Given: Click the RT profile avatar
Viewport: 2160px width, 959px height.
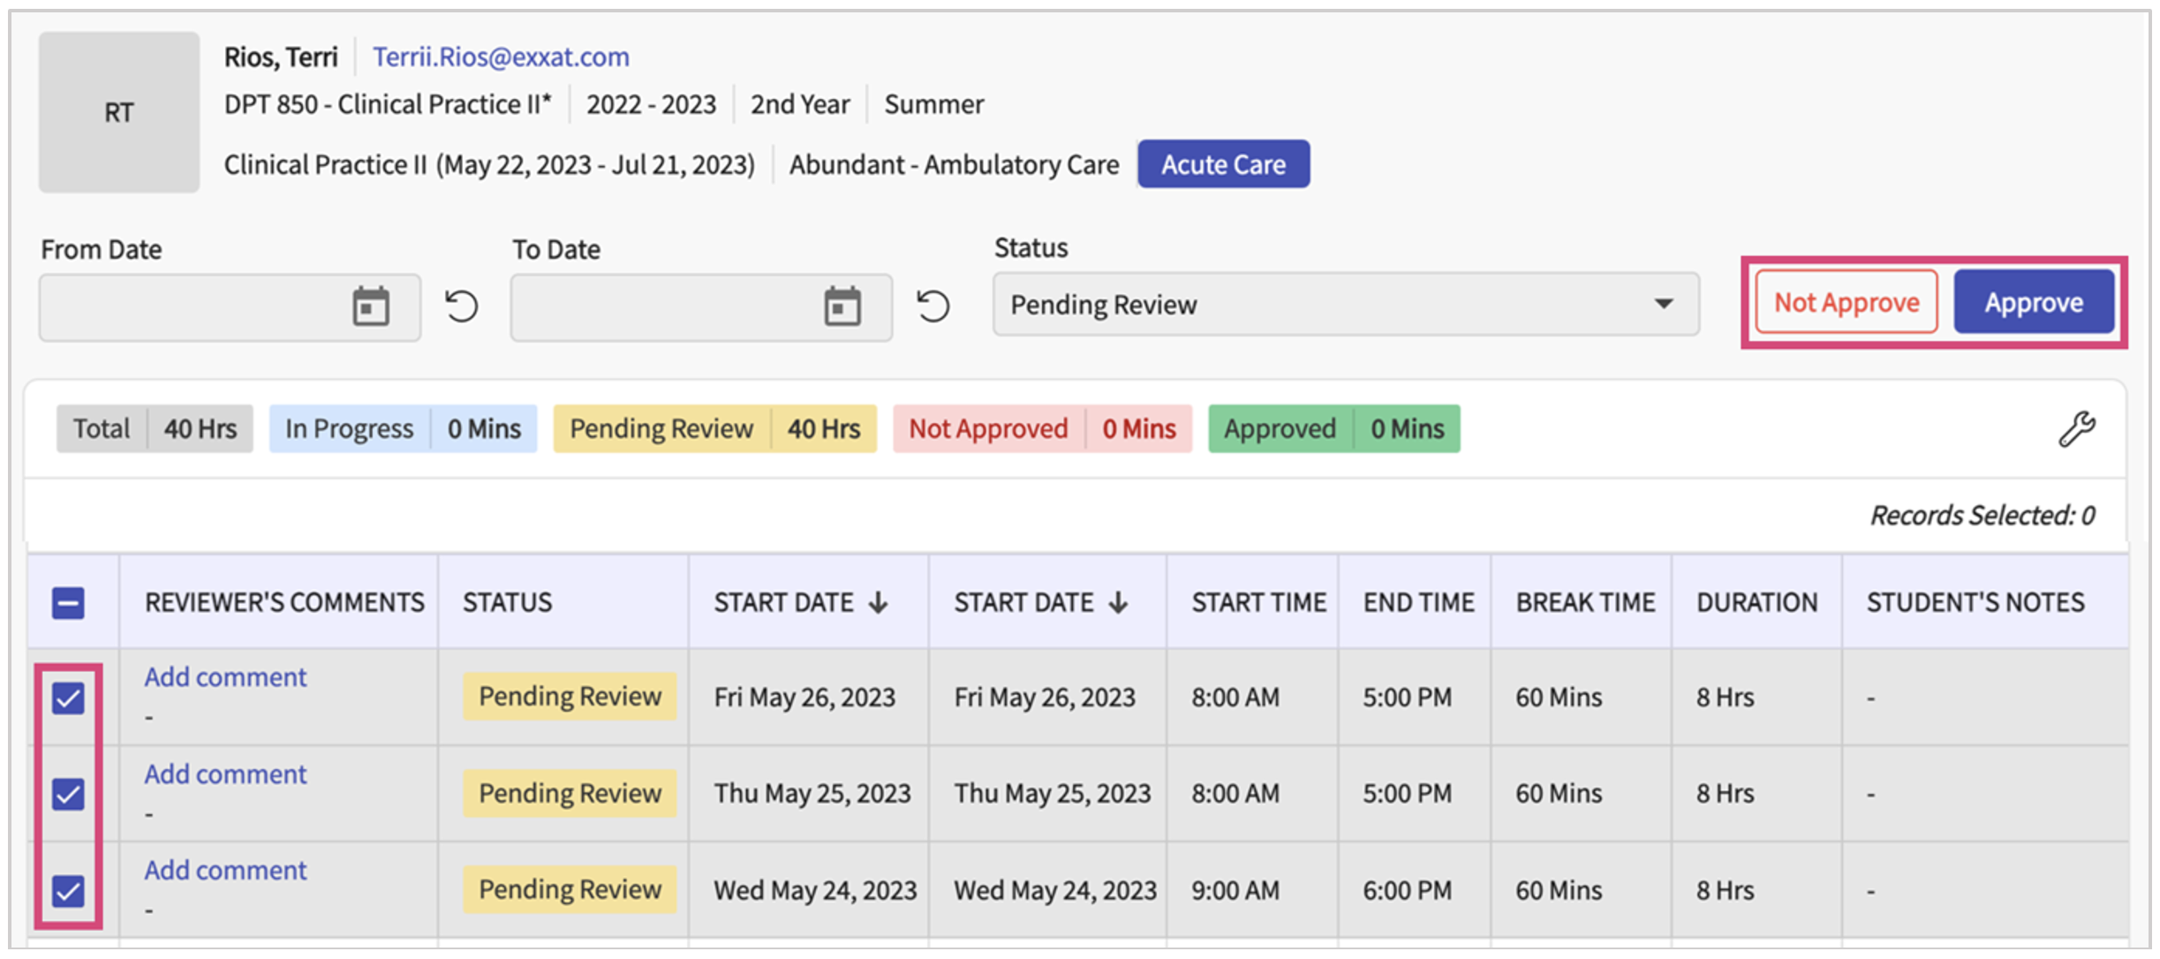Looking at the screenshot, I should (x=119, y=112).
